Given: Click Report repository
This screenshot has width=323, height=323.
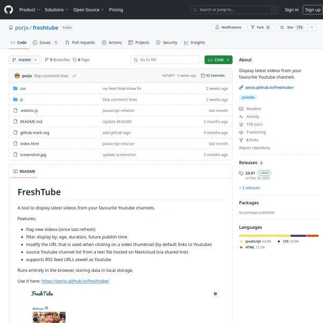Looking at the screenshot, I should [255, 148].
